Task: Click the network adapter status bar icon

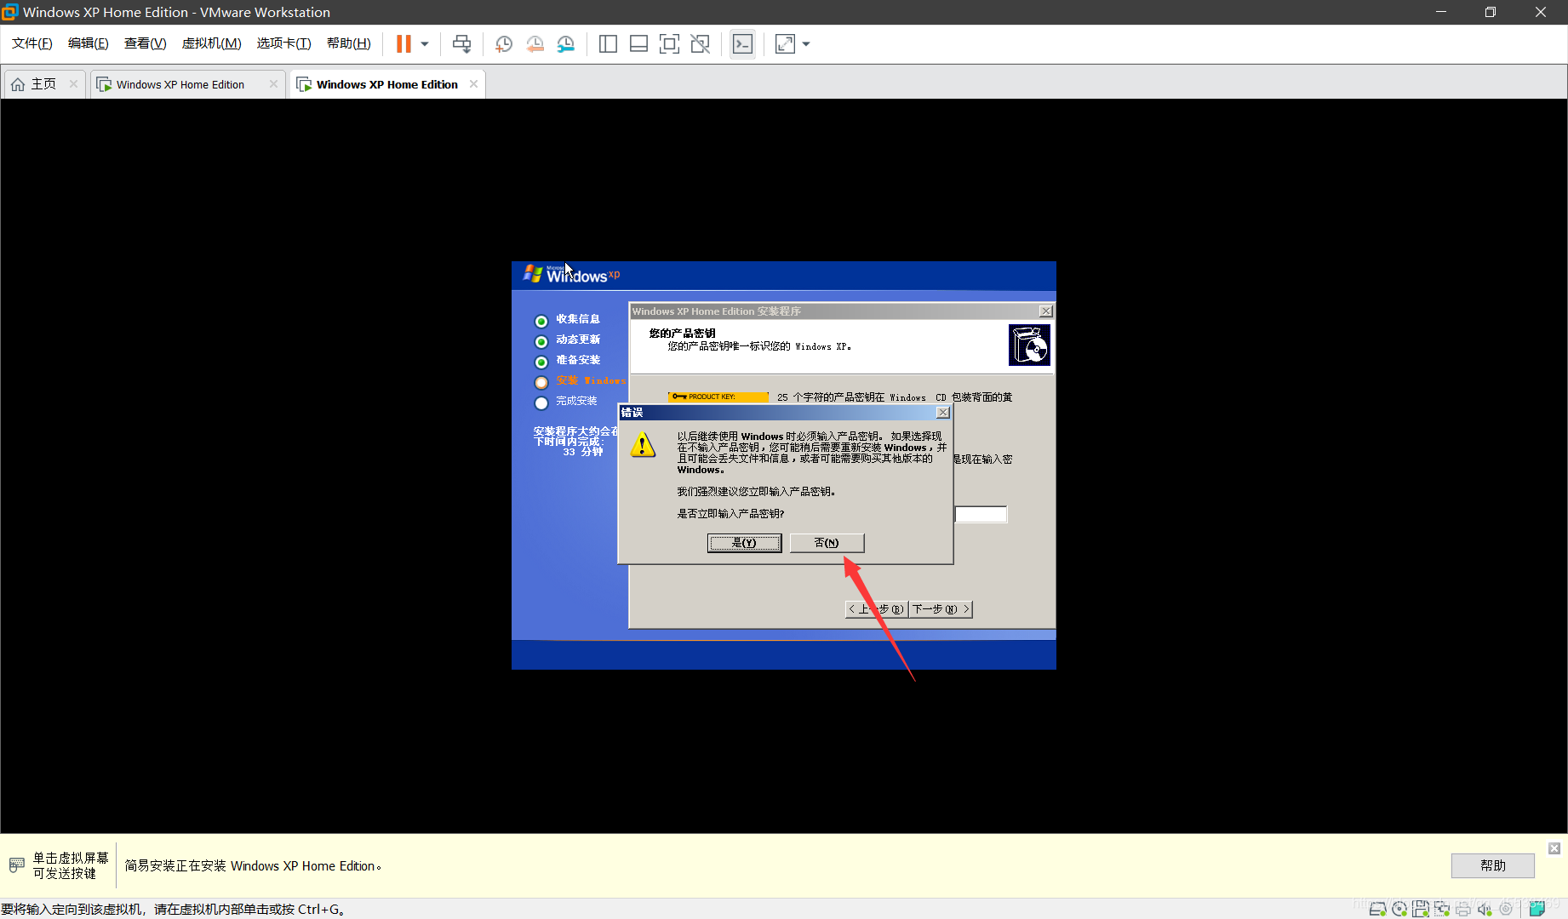Action: click(x=1442, y=909)
